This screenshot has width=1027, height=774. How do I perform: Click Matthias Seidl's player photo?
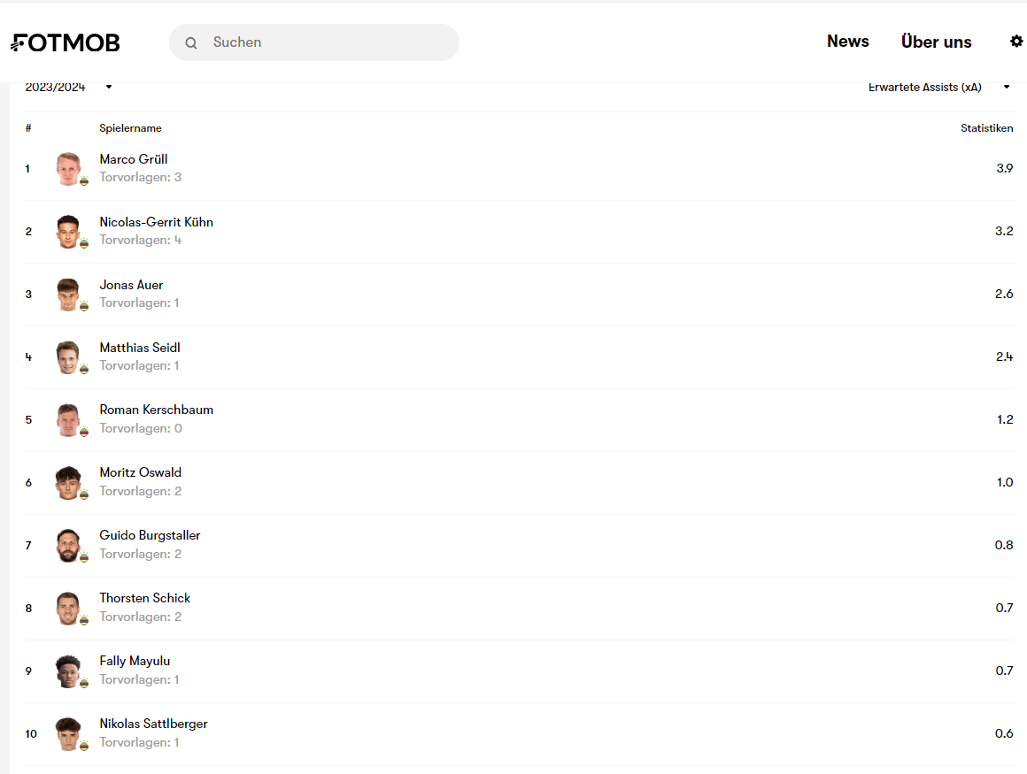[68, 357]
